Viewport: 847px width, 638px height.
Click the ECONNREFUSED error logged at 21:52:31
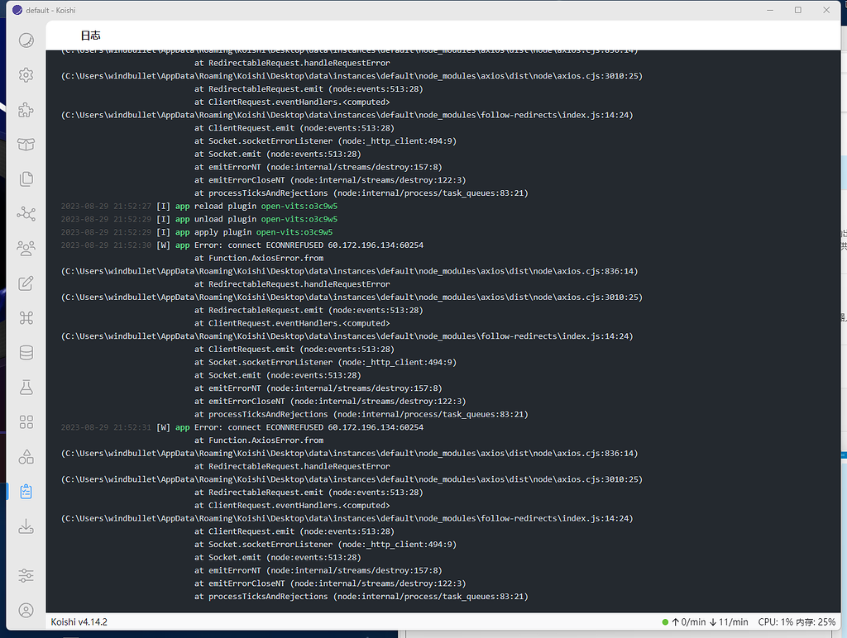[242, 427]
